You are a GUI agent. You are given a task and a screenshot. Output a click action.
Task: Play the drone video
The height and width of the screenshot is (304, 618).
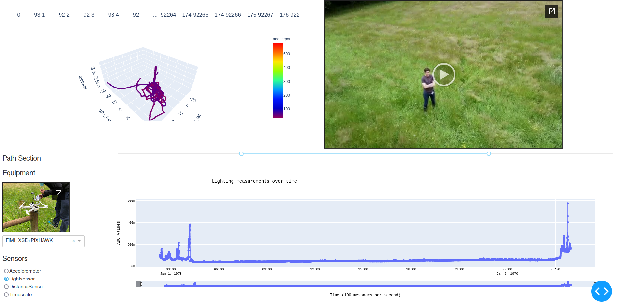(x=443, y=74)
